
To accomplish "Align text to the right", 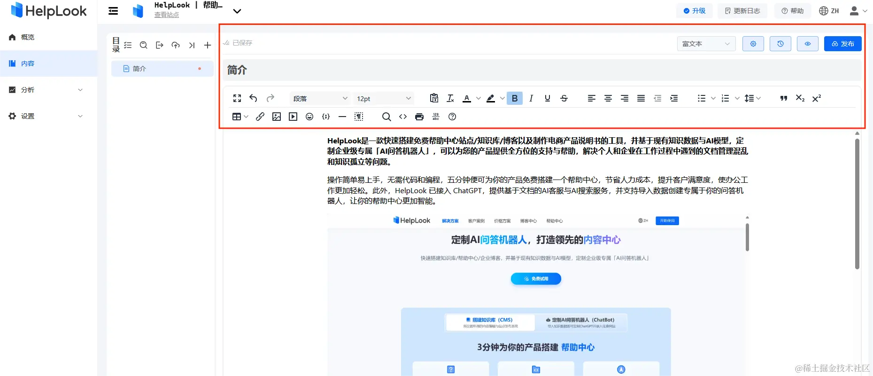I will pos(625,98).
